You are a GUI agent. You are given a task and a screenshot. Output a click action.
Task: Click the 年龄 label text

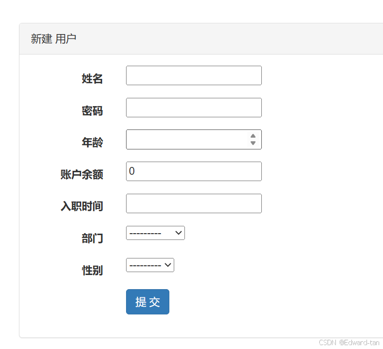click(92, 143)
